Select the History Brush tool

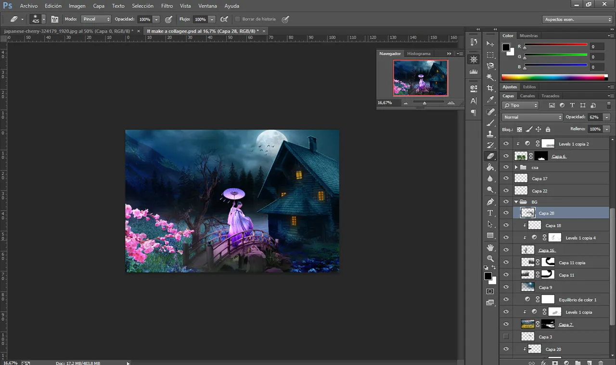(x=490, y=145)
